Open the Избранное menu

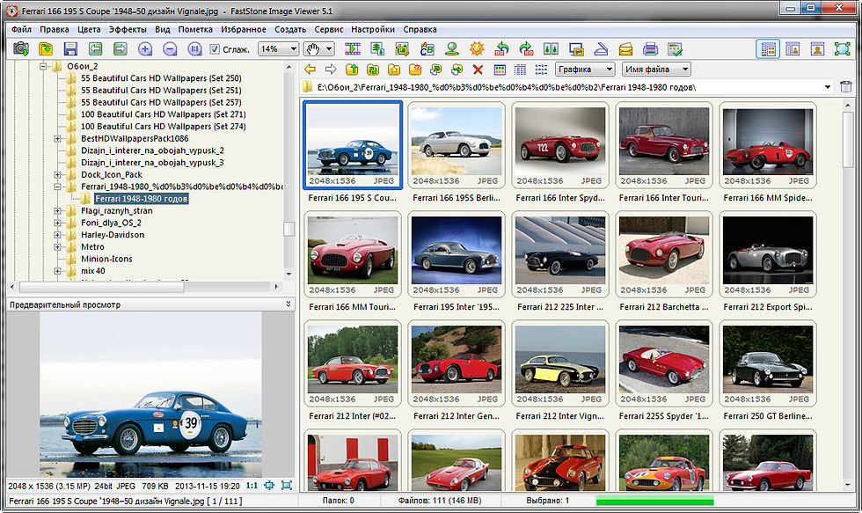244,29
